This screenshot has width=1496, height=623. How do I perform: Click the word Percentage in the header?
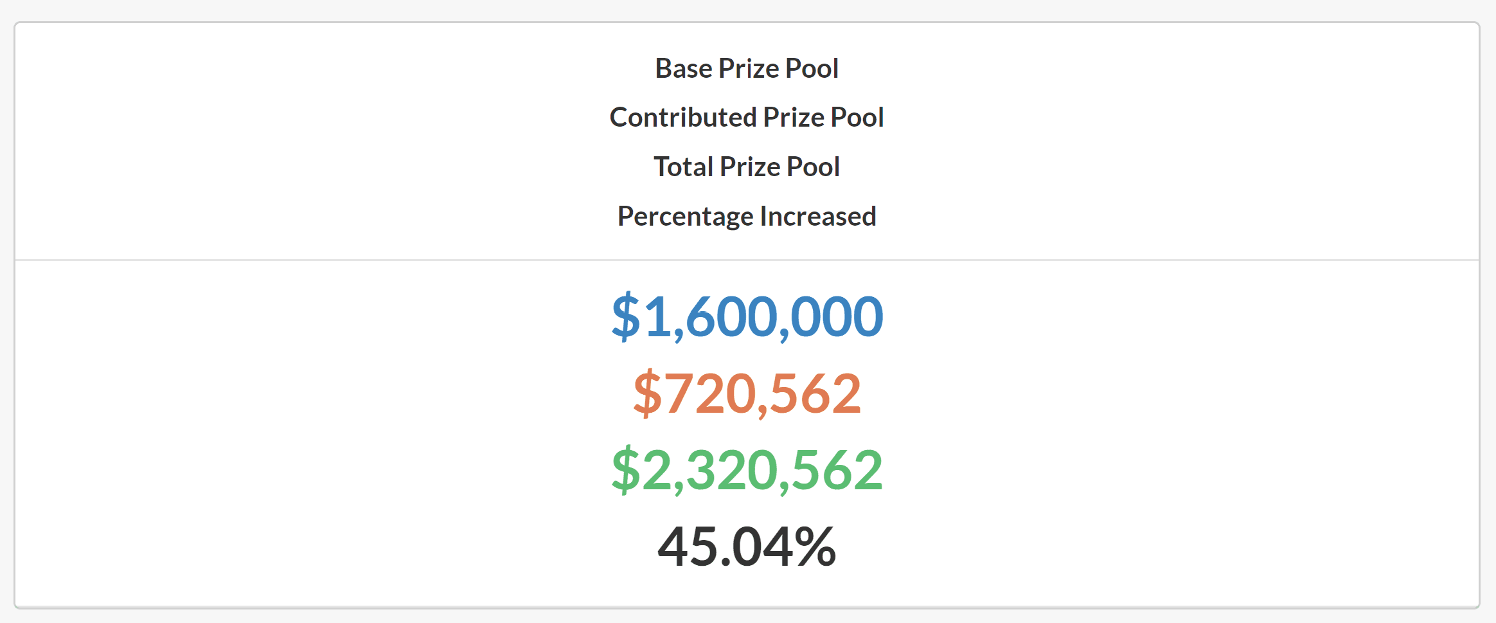pyautogui.click(x=685, y=217)
